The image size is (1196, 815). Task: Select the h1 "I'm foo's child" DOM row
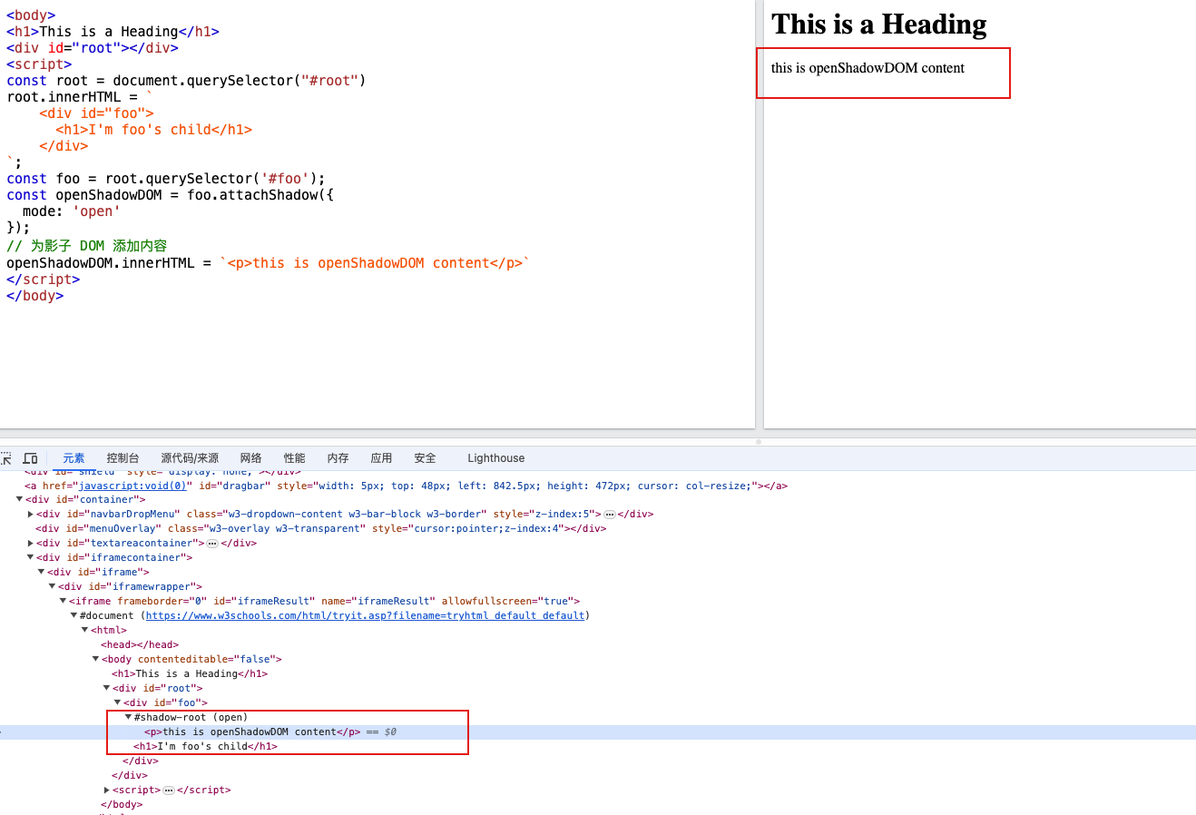(x=206, y=747)
